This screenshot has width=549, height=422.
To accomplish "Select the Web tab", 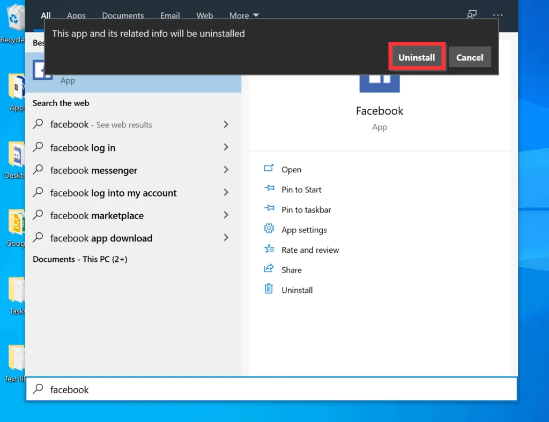I will click(x=204, y=16).
